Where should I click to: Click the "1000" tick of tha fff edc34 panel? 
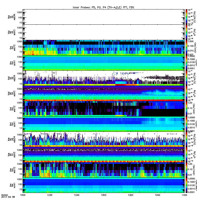click(19, 12)
